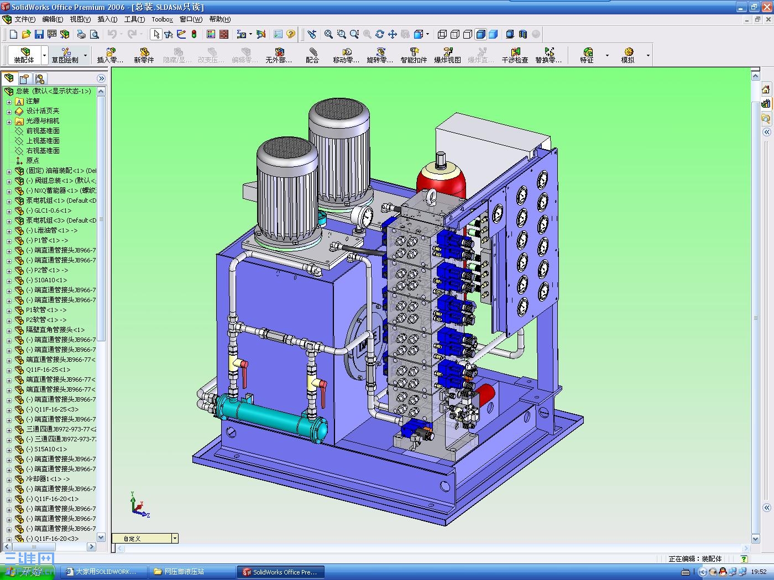This screenshot has height=580, width=774.
Task: Save the assembly with the floppy disk icon
Action: (x=39, y=34)
